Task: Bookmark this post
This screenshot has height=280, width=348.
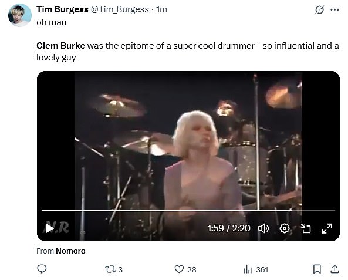Action: pos(317,269)
